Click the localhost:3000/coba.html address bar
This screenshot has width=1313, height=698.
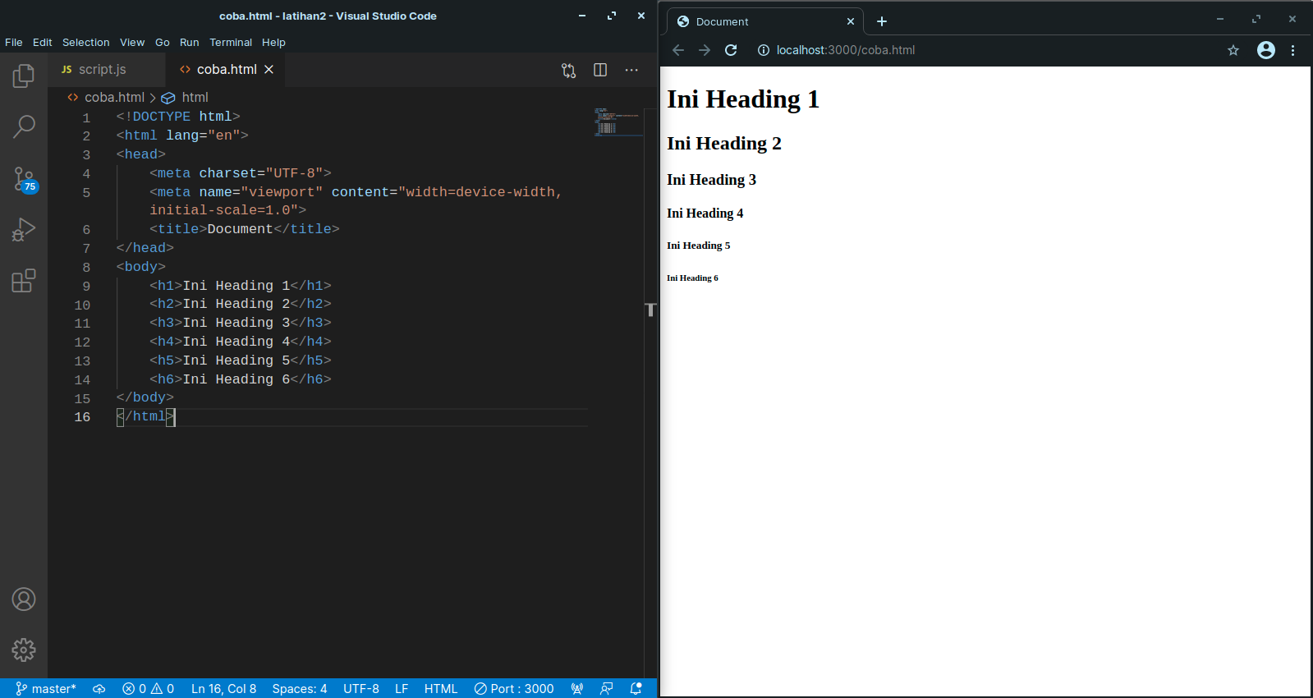pyautogui.click(x=846, y=50)
